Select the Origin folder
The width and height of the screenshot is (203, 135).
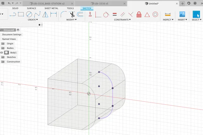pos(10,44)
